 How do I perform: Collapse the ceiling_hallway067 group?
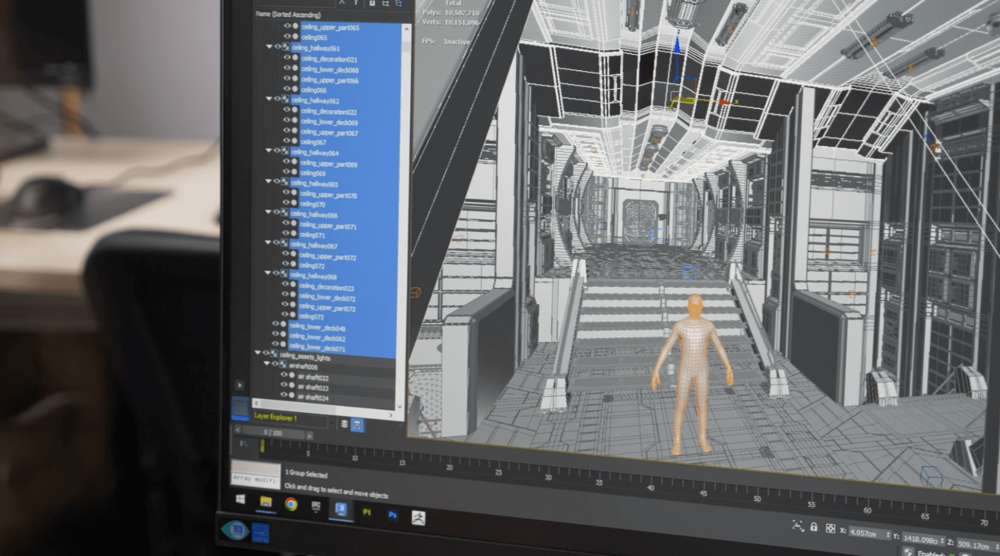tap(267, 243)
